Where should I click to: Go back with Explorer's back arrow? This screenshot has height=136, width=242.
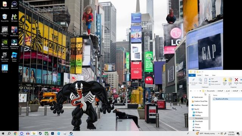click(191, 91)
